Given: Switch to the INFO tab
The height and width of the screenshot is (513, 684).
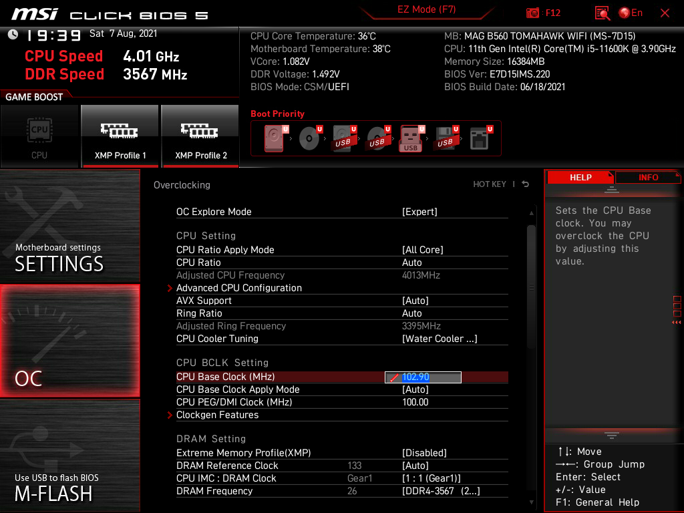Looking at the screenshot, I should (648, 178).
